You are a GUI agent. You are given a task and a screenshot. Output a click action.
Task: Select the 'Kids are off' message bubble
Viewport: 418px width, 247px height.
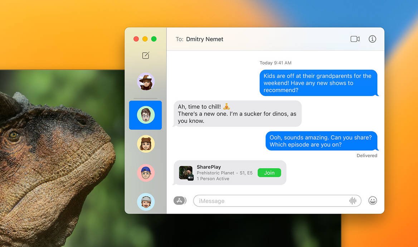click(x=319, y=83)
